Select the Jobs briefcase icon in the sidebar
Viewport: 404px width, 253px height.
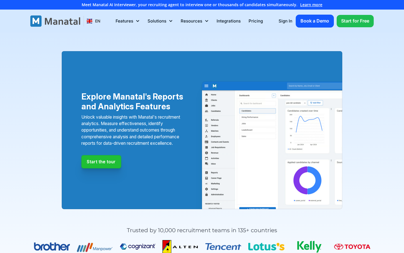(x=206, y=106)
